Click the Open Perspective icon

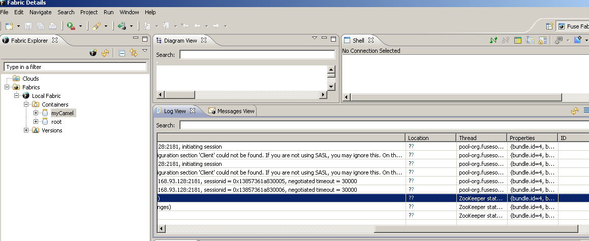(549, 26)
